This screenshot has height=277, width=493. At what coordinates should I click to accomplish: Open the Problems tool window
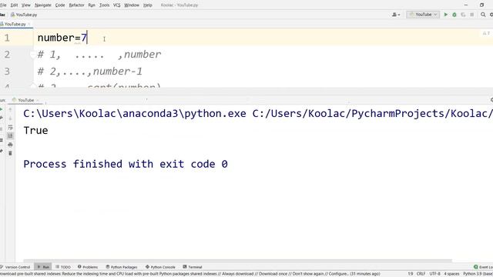coord(88,267)
